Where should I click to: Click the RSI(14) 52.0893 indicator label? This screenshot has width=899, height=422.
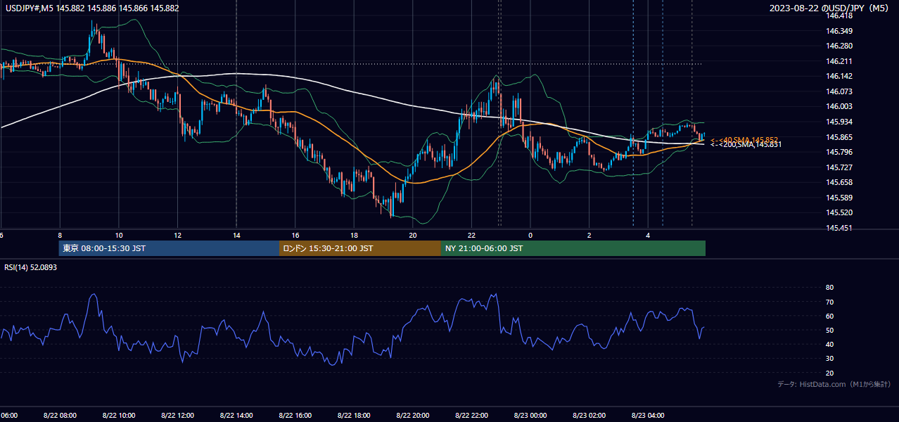click(31, 267)
